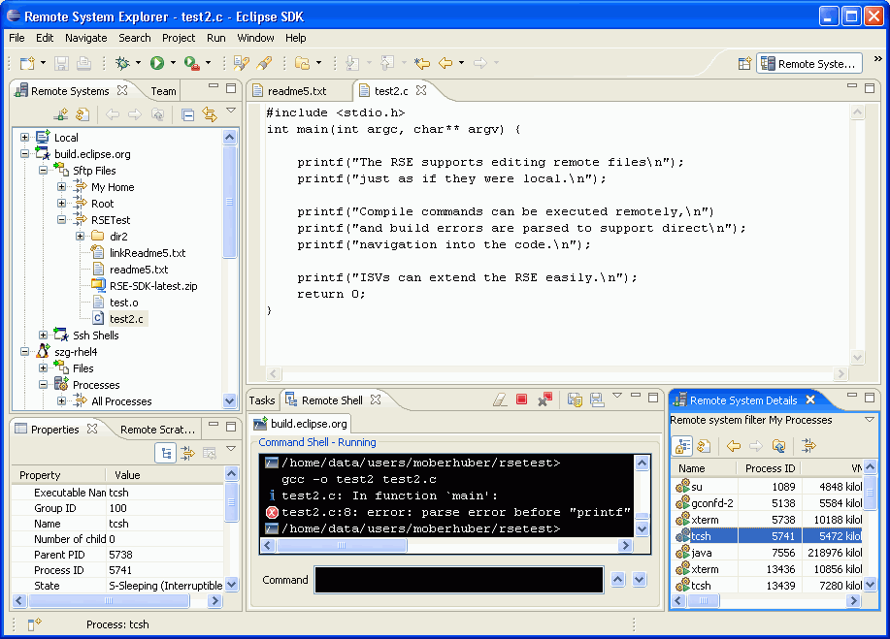
Task: Sort by the Process ID column header
Action: [x=770, y=468]
